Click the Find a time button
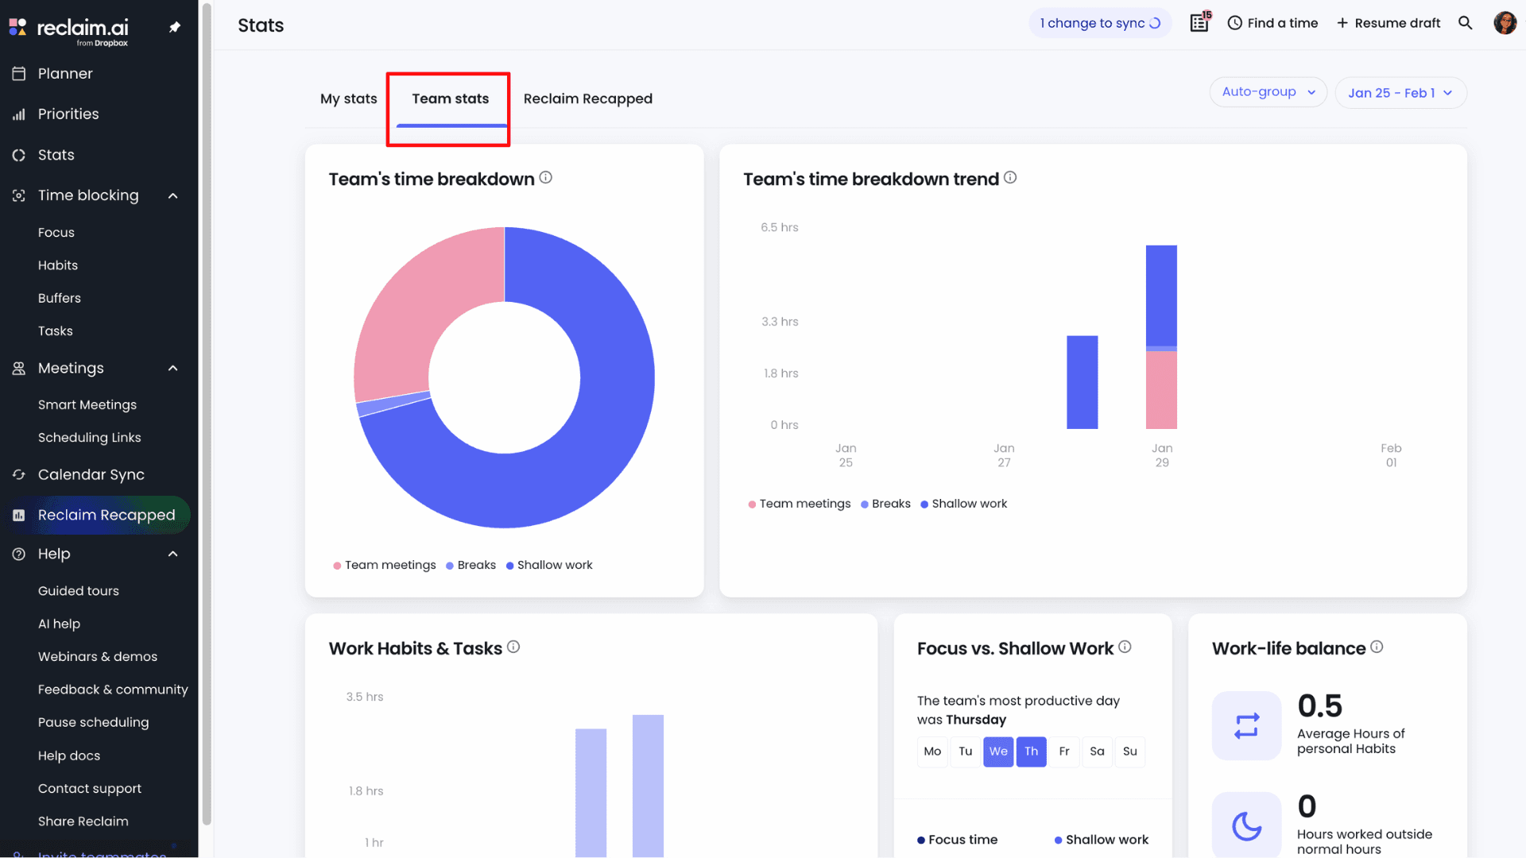 point(1272,23)
